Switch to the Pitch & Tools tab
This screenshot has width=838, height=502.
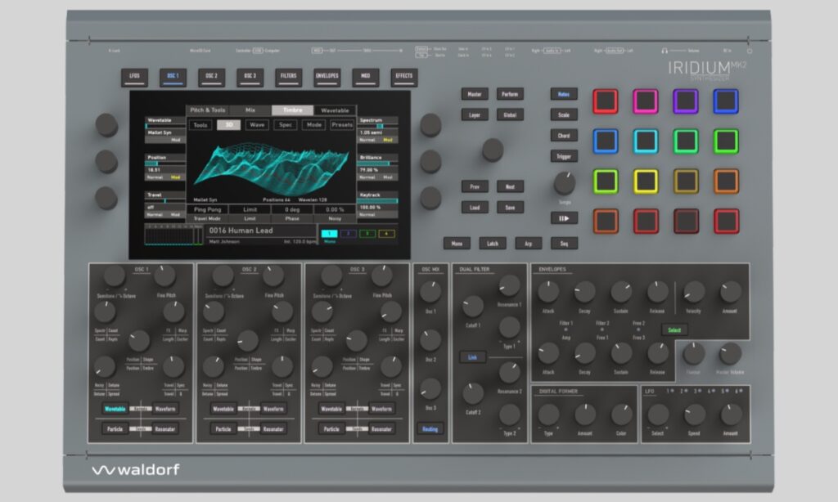tap(208, 110)
